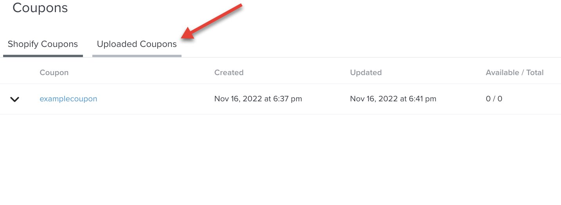Image resolution: width=561 pixels, height=205 pixels.
Task: Click the gray underline beneath Uploaded Coupons
Action: [137, 56]
